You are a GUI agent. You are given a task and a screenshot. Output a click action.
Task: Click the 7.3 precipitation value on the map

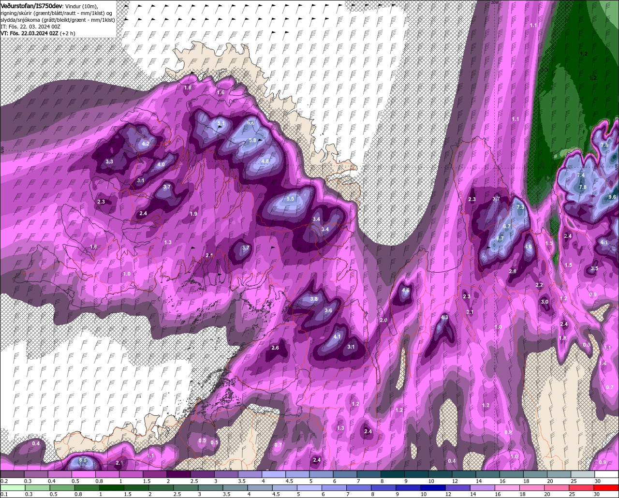[x=520, y=207]
